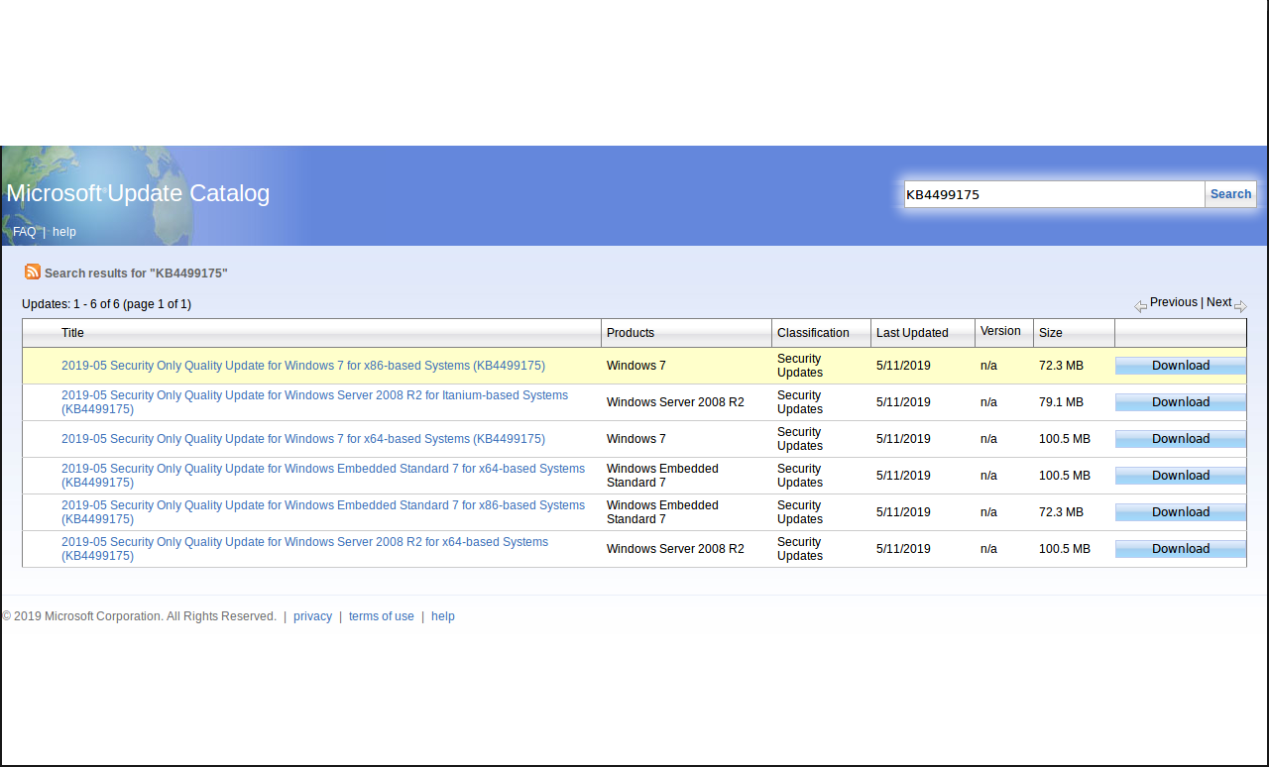Focus the KB4499175 search input field
The width and height of the screenshot is (1269, 767).
coord(1053,194)
